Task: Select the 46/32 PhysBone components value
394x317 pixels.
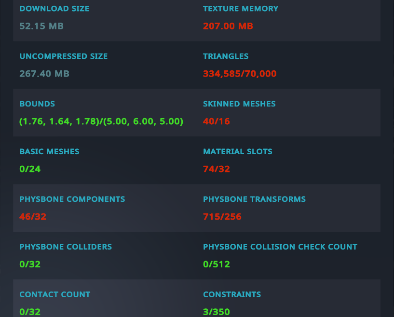Action: pyautogui.click(x=33, y=217)
